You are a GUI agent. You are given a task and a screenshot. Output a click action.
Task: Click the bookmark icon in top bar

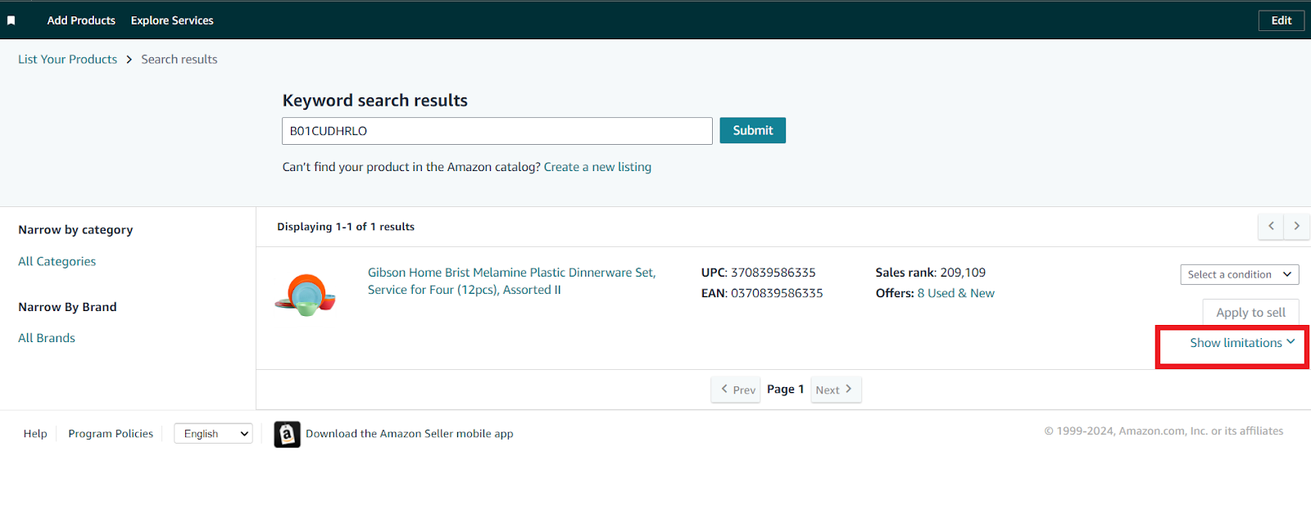pos(11,20)
